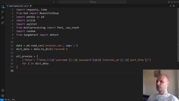Screen dimensions: 179x101
Task: Click 'all_proxies' on line 14
Action: (x=24, y=56)
